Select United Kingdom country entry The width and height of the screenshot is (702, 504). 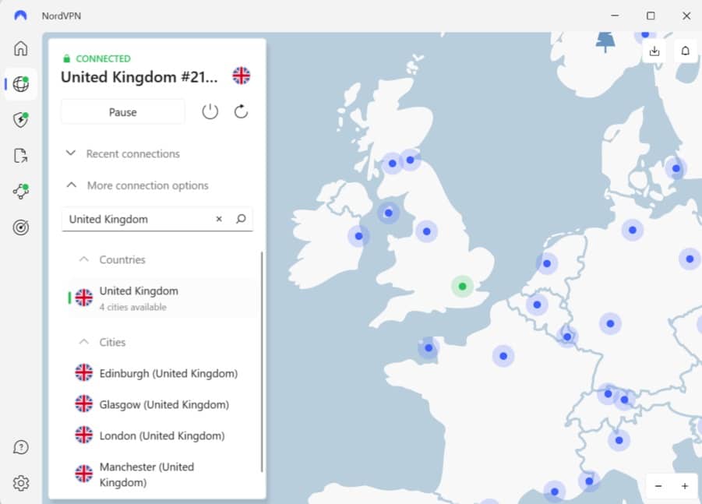click(162, 298)
